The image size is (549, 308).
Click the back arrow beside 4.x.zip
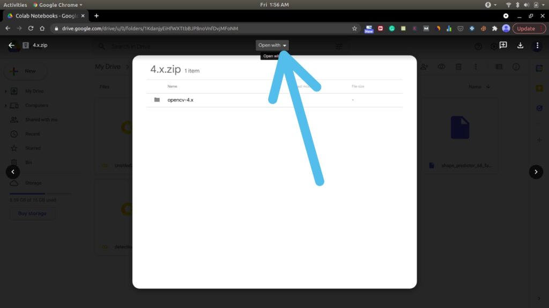tap(12, 45)
